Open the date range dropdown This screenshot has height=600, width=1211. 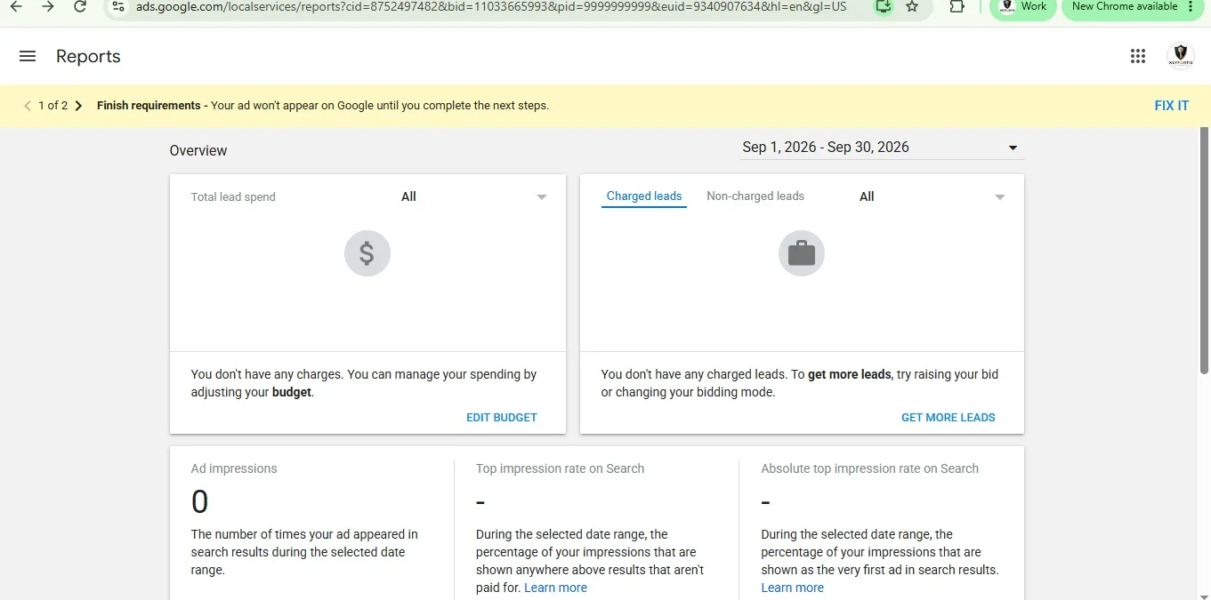(x=881, y=148)
